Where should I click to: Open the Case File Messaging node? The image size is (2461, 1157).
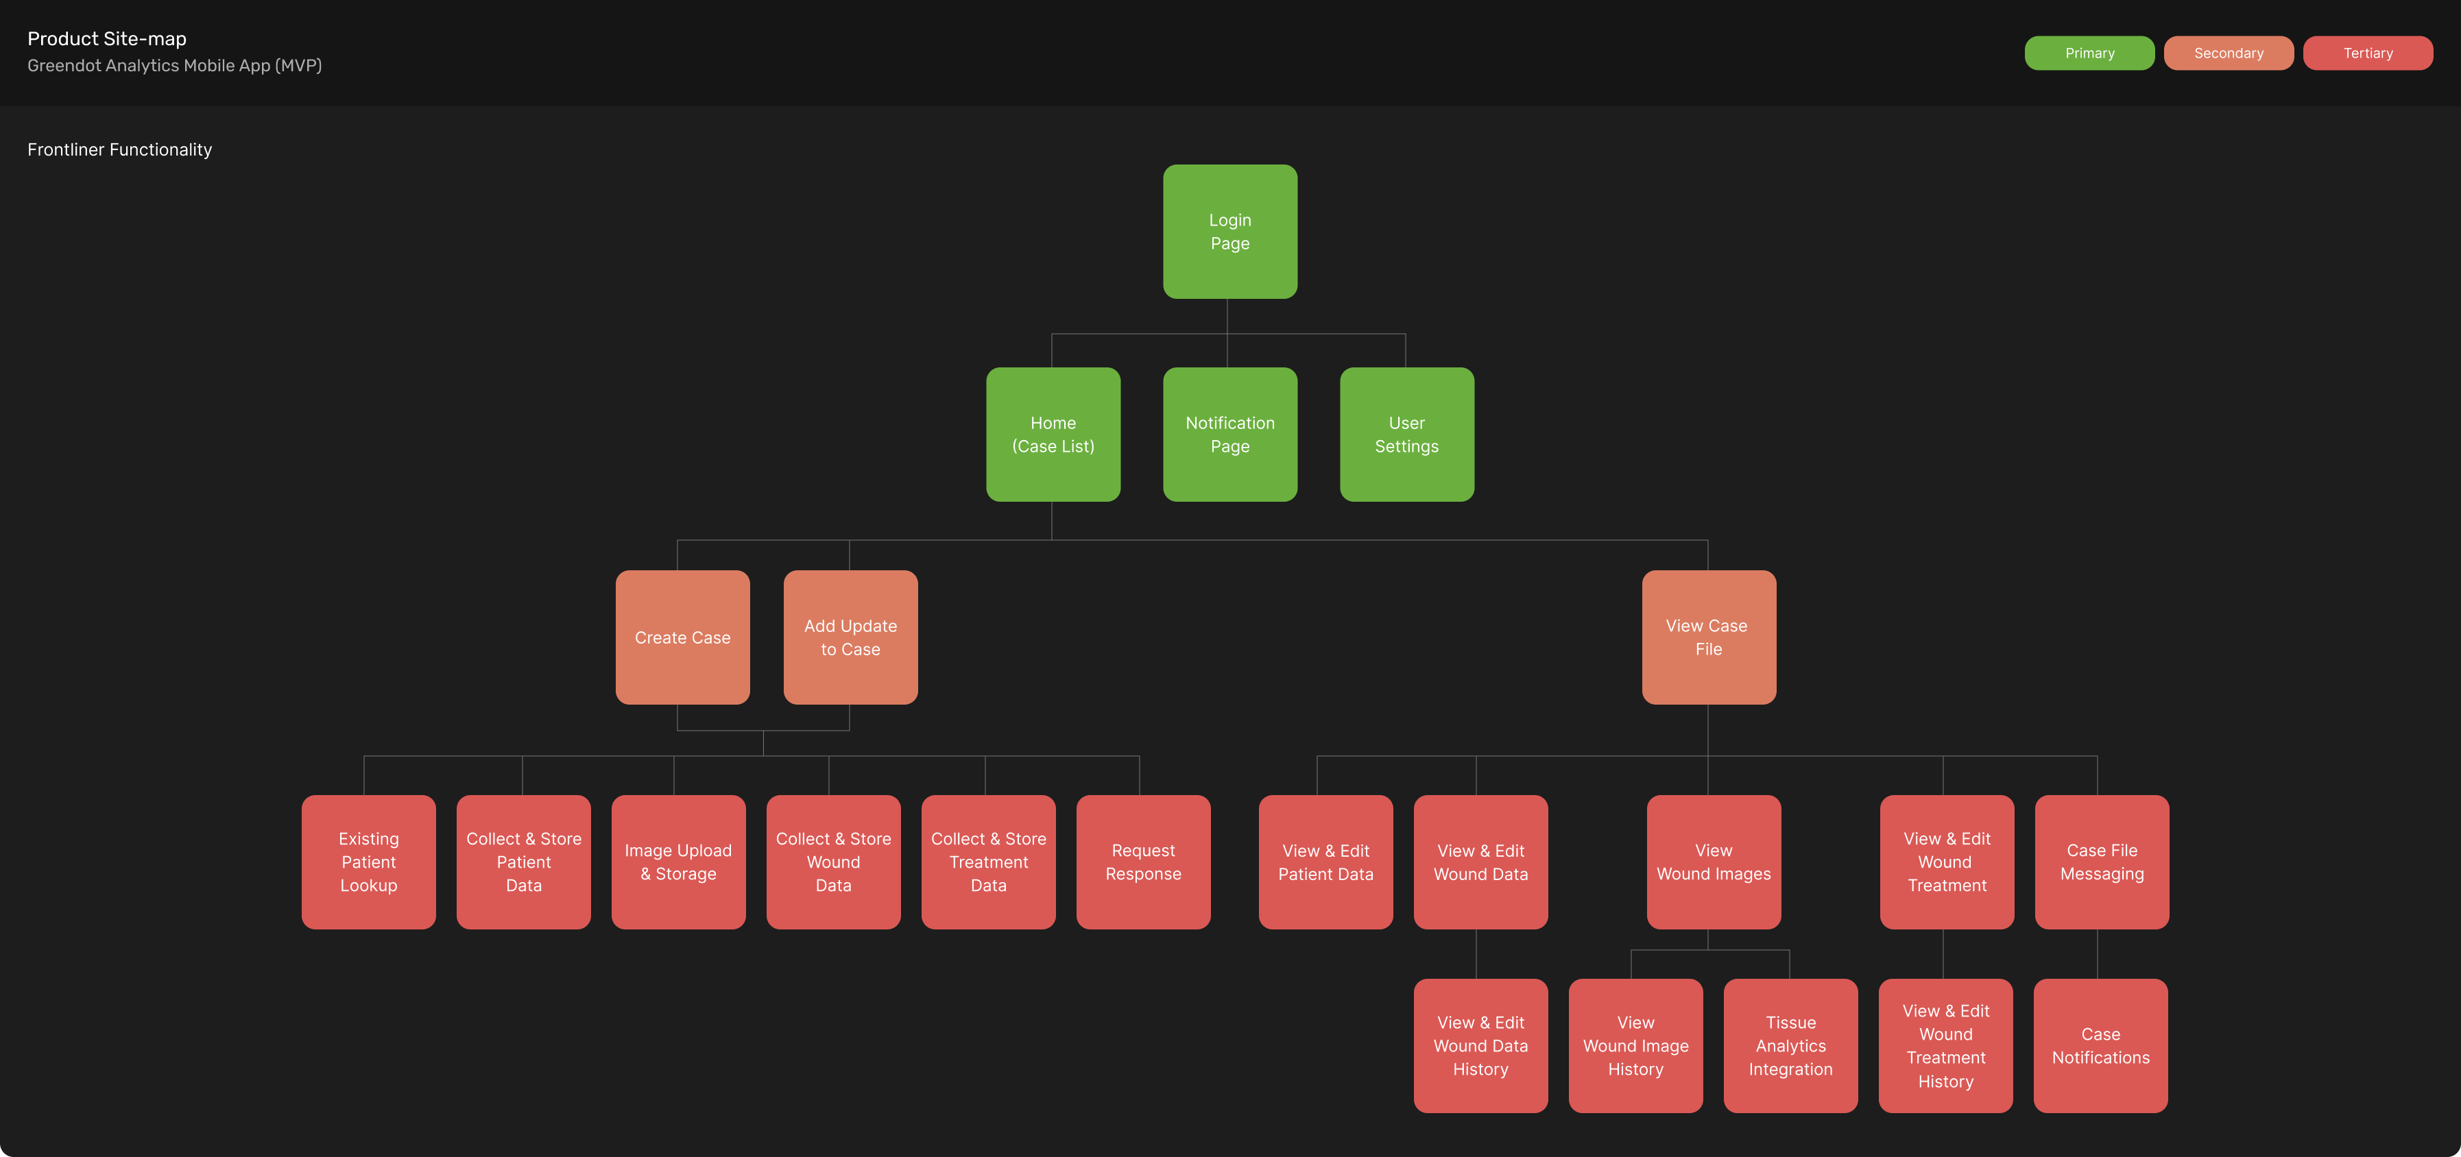pyautogui.click(x=2101, y=862)
